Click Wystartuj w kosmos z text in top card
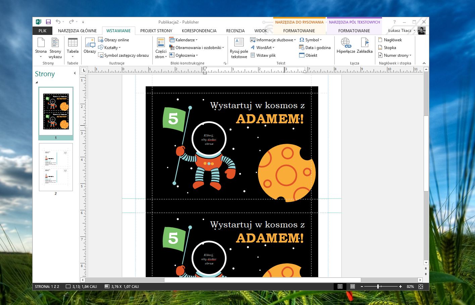This screenshot has height=305, width=475. [x=257, y=105]
